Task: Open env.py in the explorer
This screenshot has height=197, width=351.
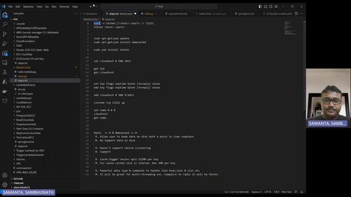Action: (x=21, y=89)
